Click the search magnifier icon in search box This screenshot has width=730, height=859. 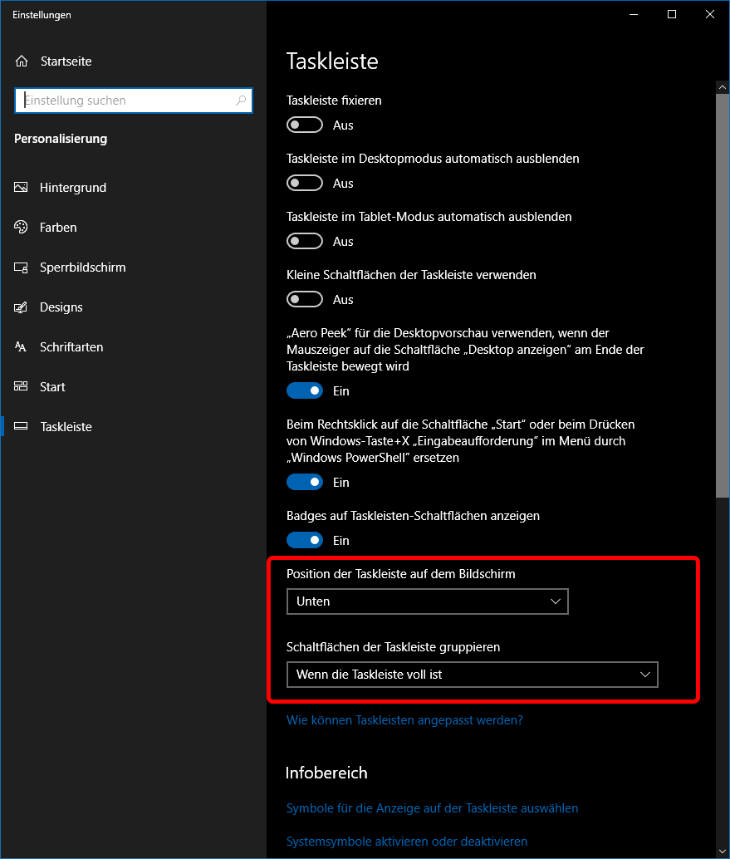point(241,101)
